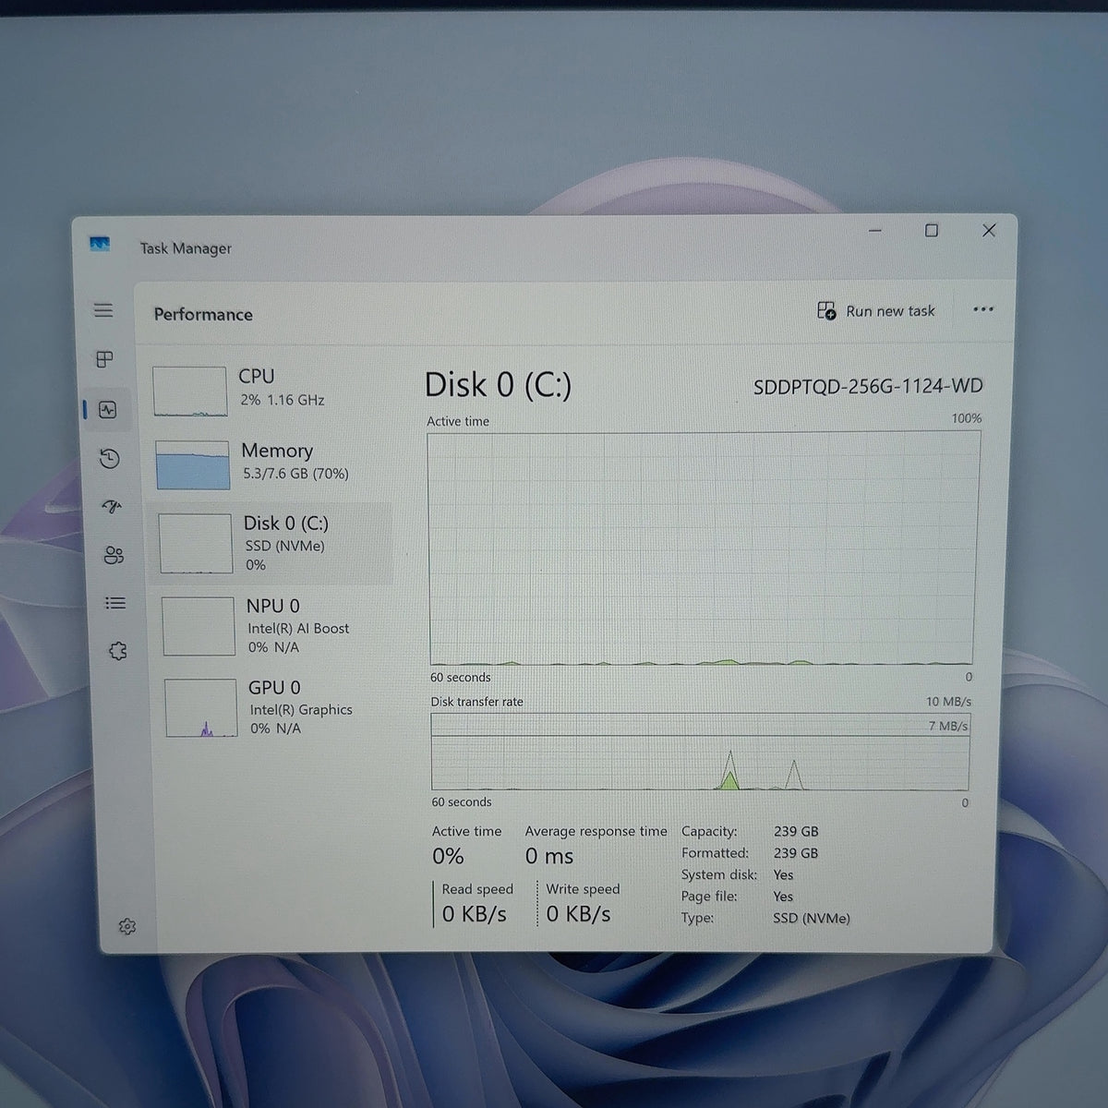Open the Processes page icon
This screenshot has height=1108, width=1108.
pyautogui.click(x=105, y=359)
